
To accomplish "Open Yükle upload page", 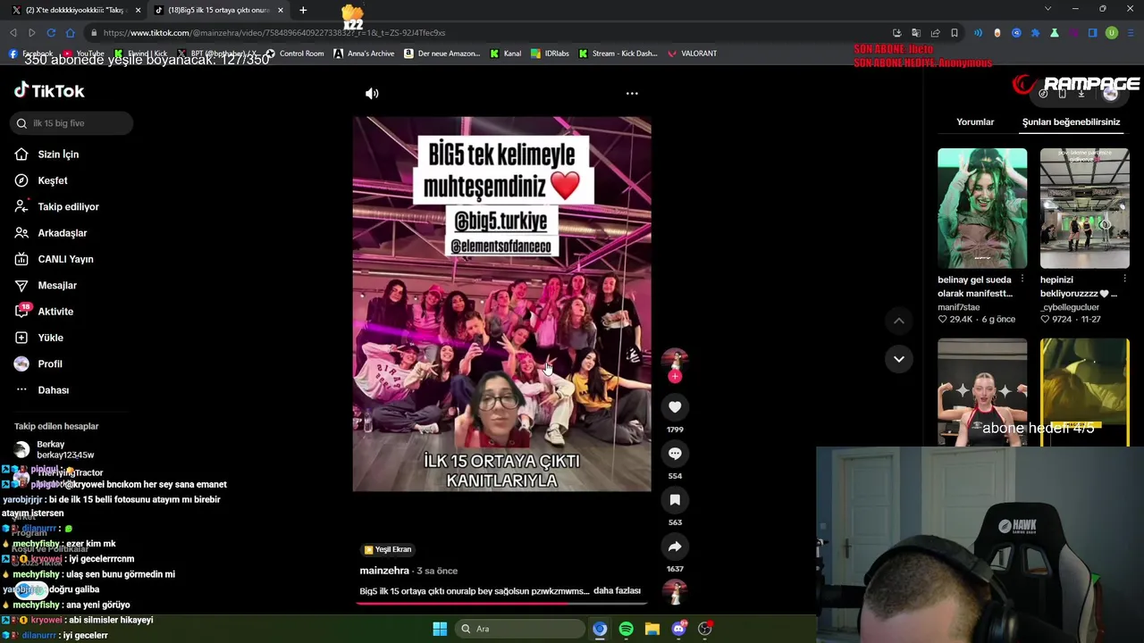I will (50, 338).
